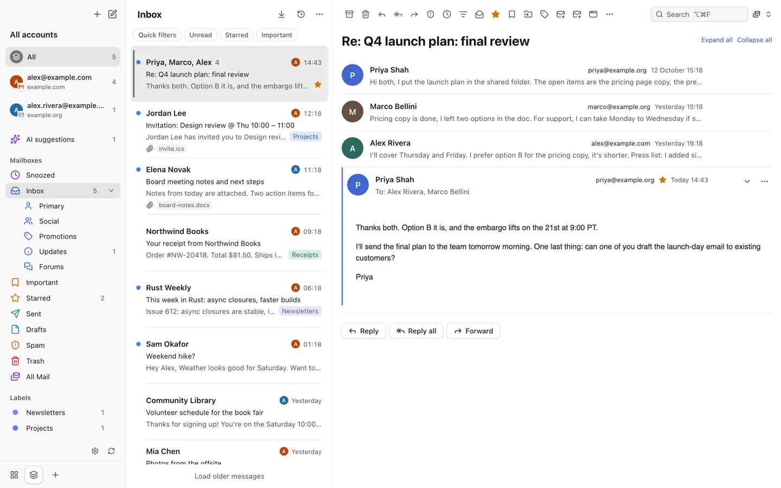Click the reply-all double arrow in top toolbar
Viewport: 781px width, 488px height.
coord(398,15)
